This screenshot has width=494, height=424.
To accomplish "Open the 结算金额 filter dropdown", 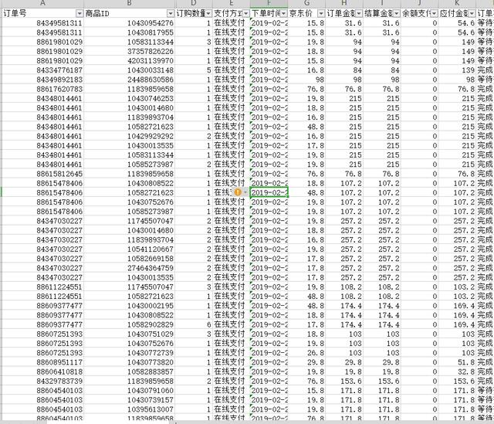I will (397, 14).
